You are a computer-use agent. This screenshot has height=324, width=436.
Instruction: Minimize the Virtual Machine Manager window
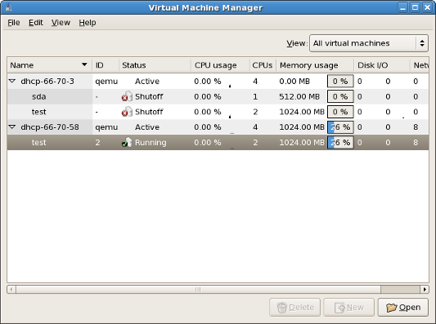(x=402, y=7)
